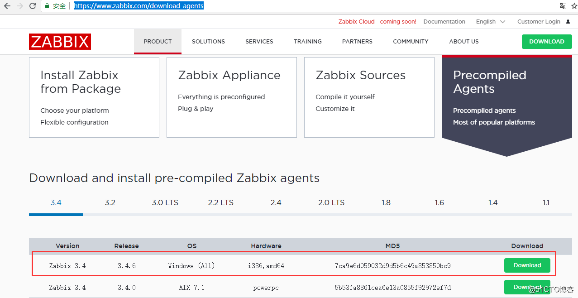
Task: Open the SOLUTIONS menu
Action: 208,42
